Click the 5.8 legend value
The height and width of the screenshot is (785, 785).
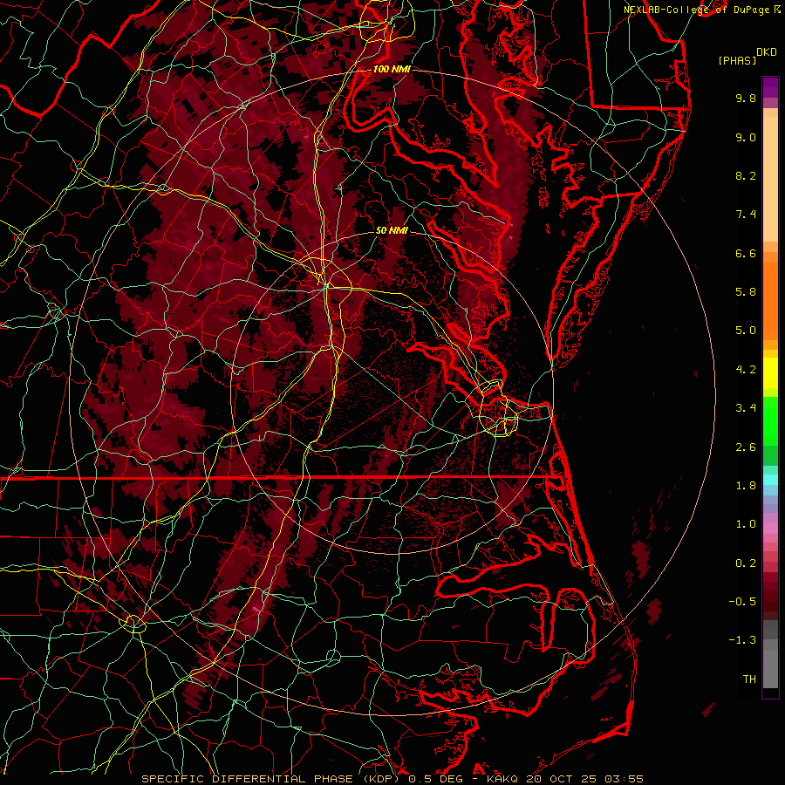[x=746, y=292]
